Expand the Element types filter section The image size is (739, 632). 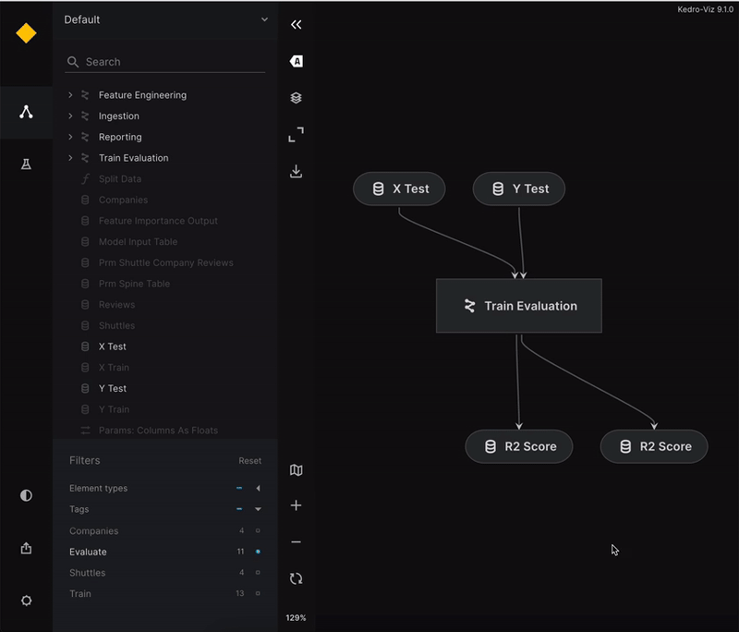click(258, 488)
